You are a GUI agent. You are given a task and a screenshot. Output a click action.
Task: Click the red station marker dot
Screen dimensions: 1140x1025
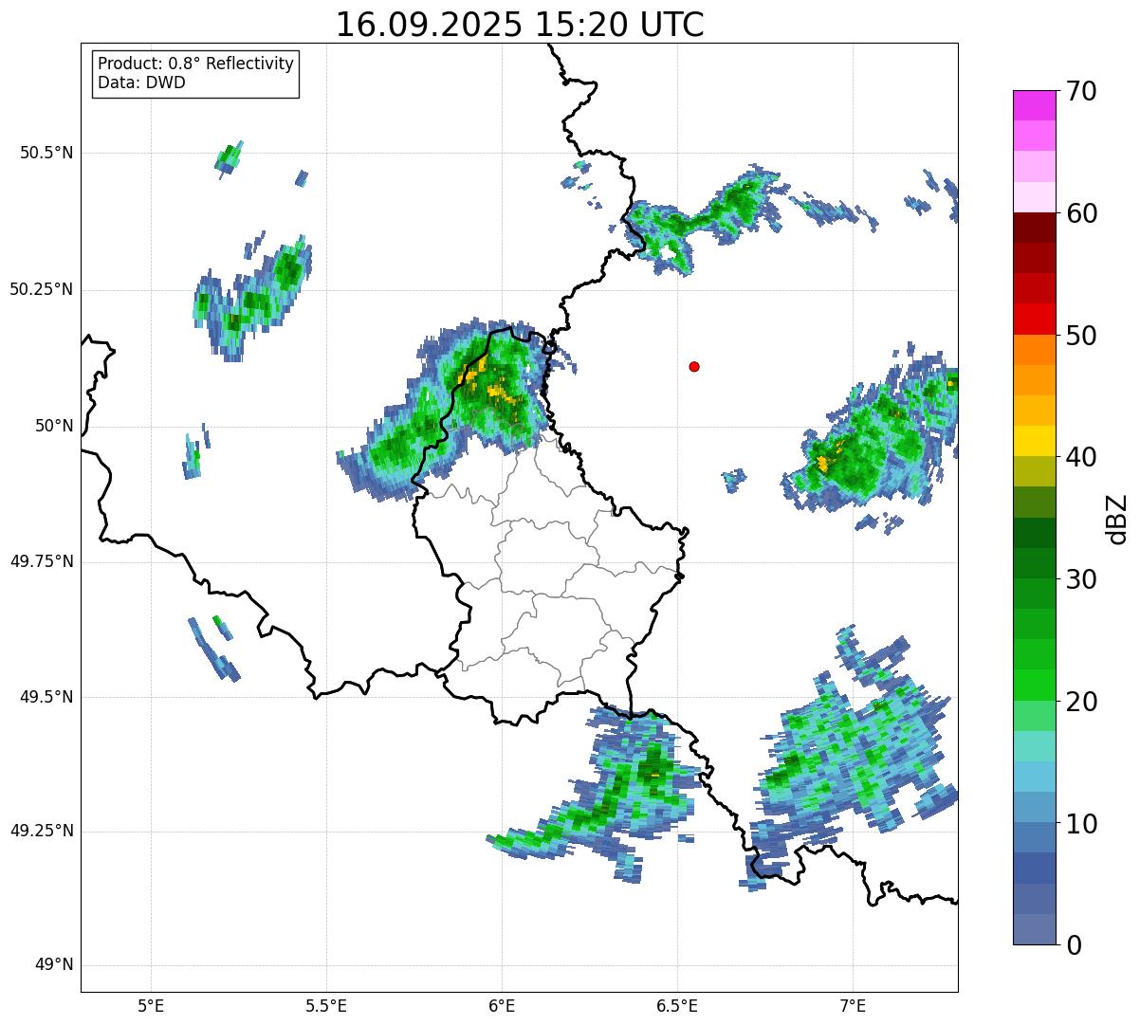tap(694, 366)
